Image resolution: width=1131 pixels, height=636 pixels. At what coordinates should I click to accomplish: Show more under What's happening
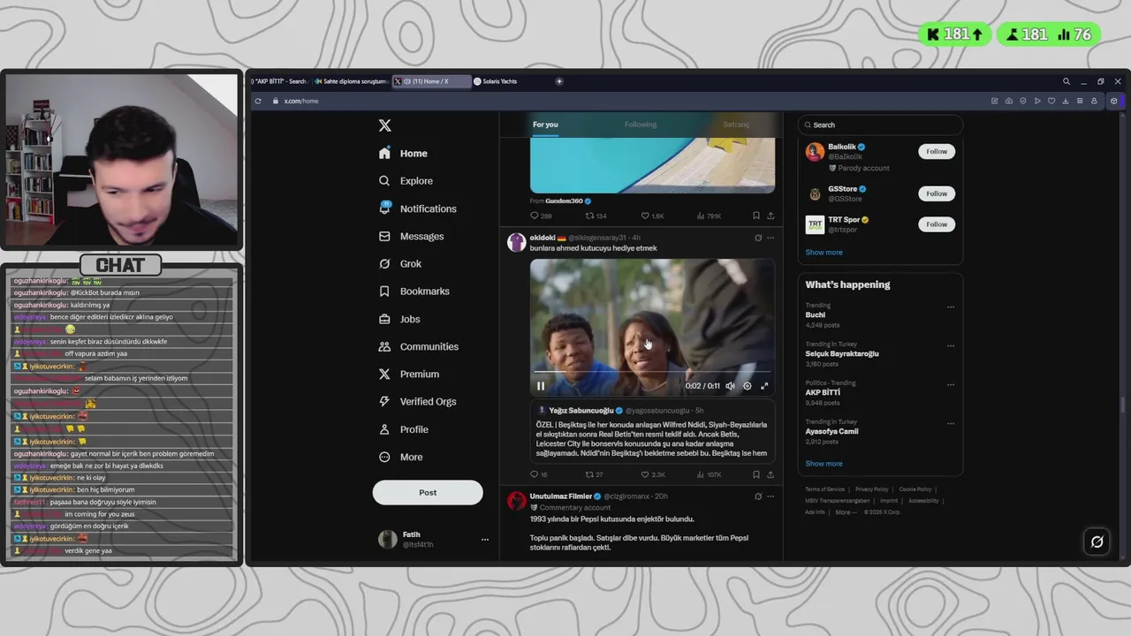click(x=824, y=463)
